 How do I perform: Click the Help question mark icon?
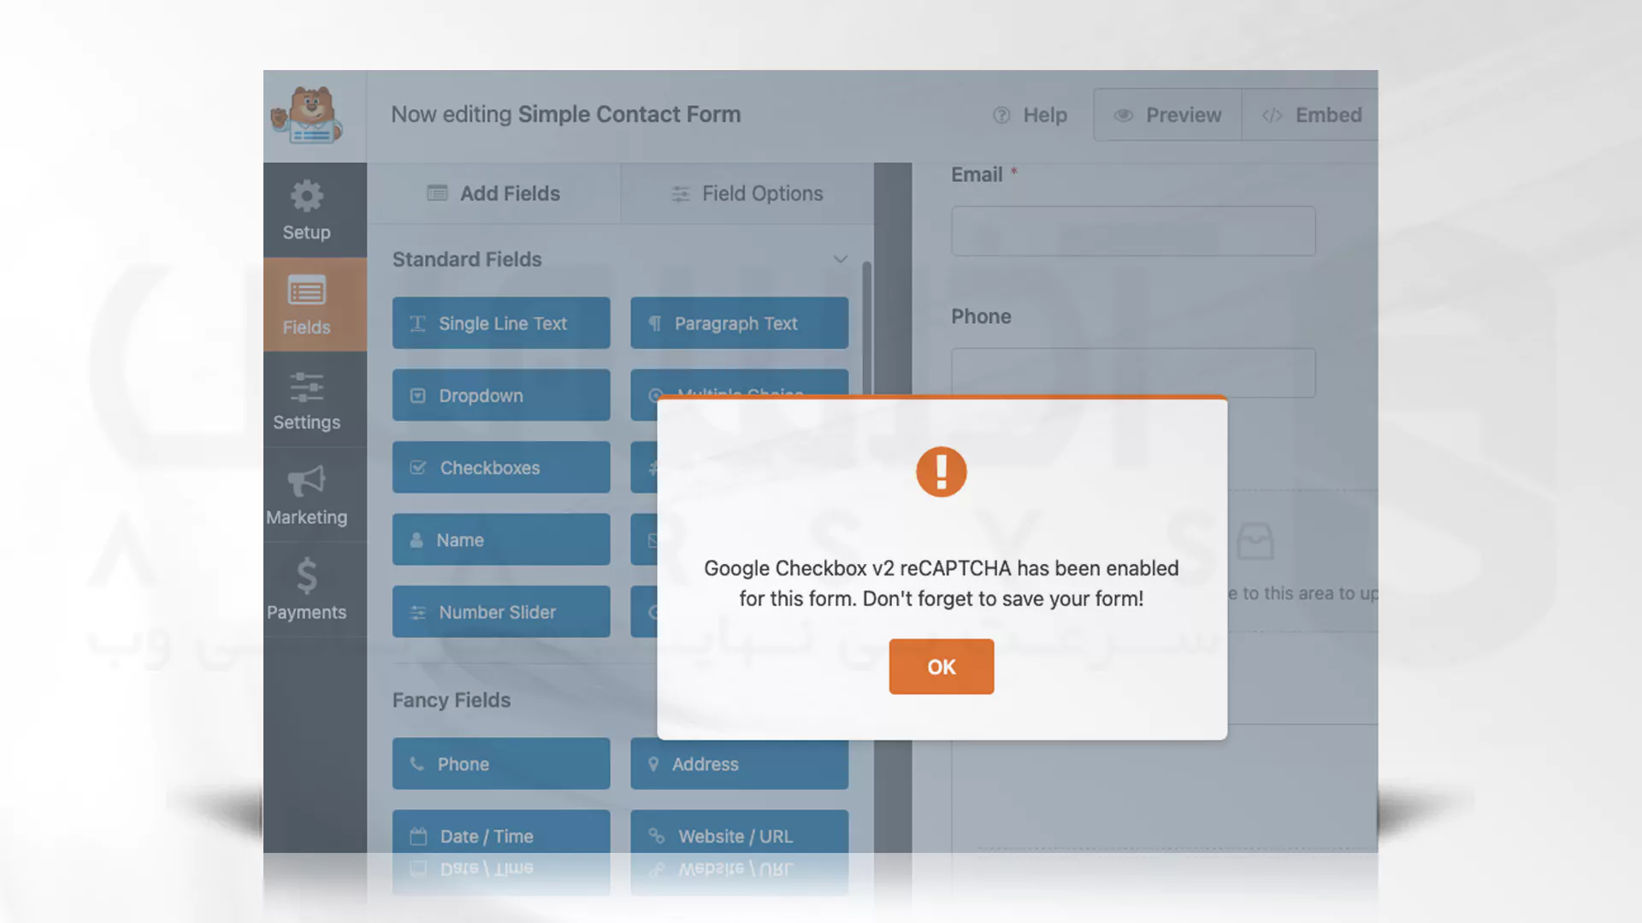coord(1001,114)
